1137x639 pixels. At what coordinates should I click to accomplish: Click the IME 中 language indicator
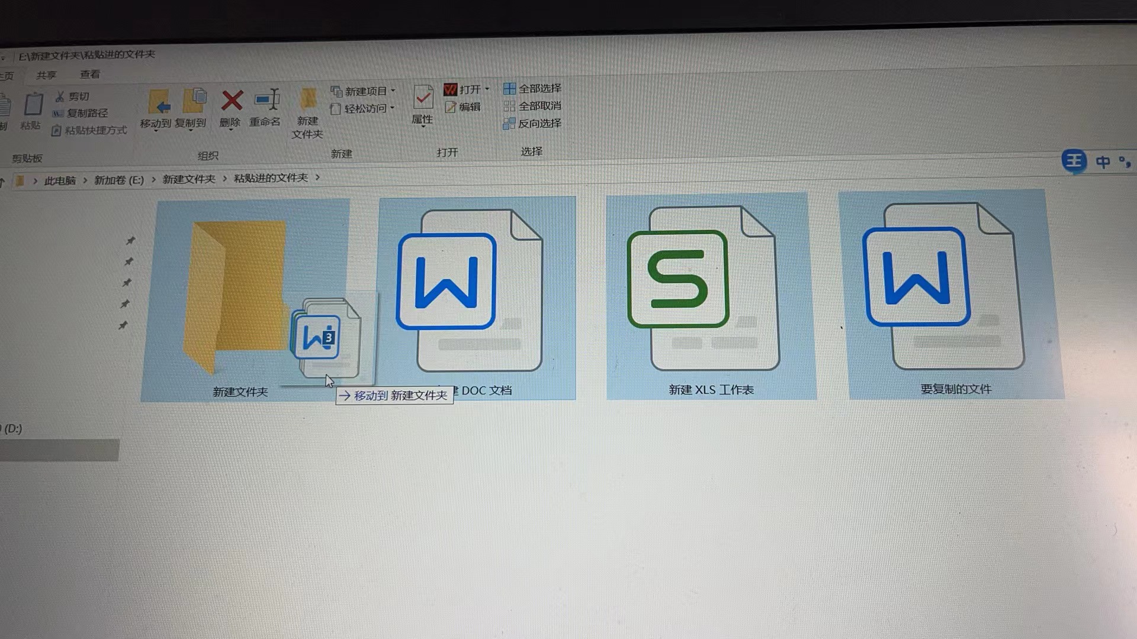point(1103,162)
